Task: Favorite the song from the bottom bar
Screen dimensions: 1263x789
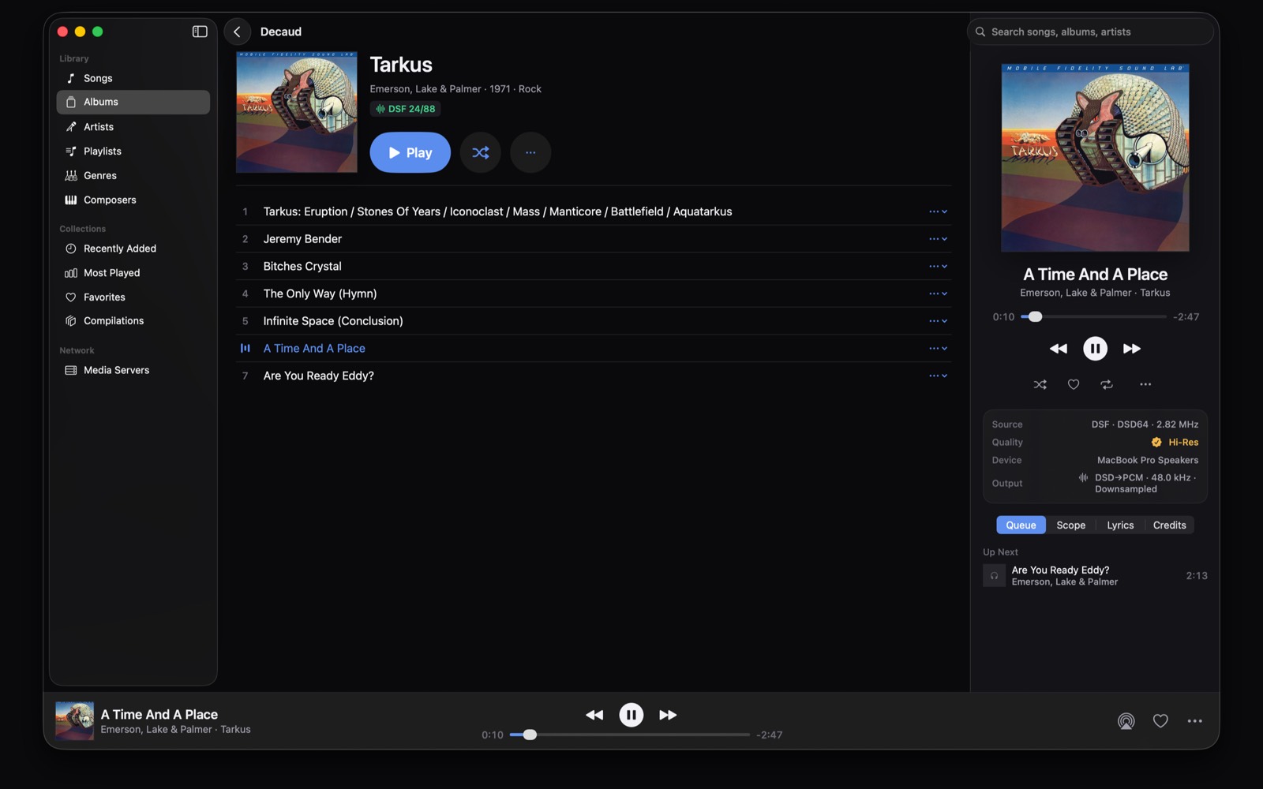Action: click(1160, 721)
